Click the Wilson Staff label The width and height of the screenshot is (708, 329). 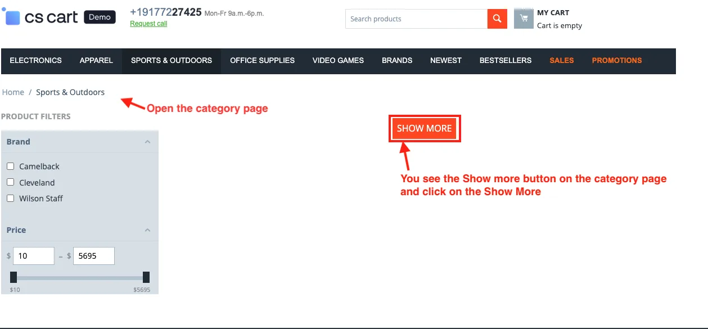click(41, 199)
